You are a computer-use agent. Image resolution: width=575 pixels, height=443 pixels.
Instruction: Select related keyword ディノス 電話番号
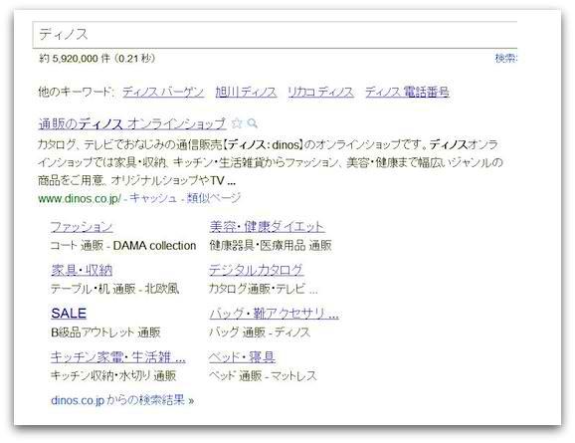(x=407, y=92)
